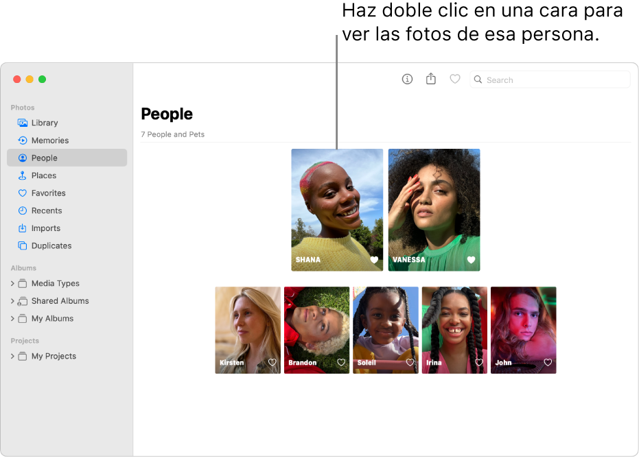
Task: Expand the My Projects section
Action: point(12,356)
